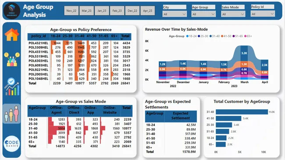
Task: Select the Jan_23 month button
Action: 102,10
